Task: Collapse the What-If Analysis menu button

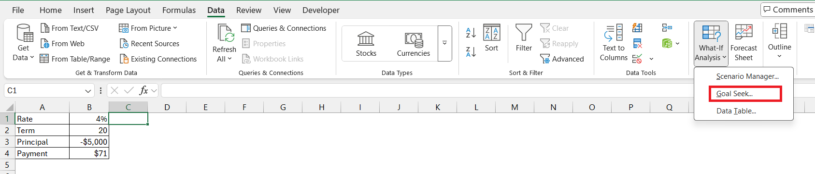Action: tap(711, 43)
